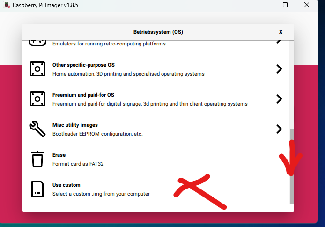Close the Betriebssystem (OS) dialog with X
The height and width of the screenshot is (227, 325).
281,32
